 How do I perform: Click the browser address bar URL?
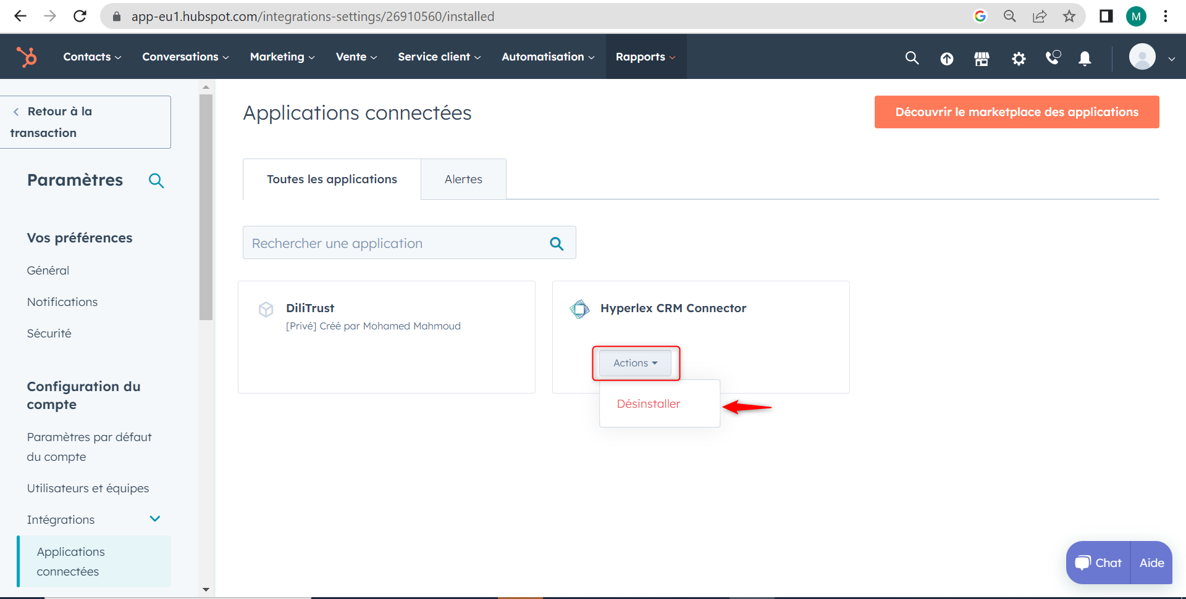pos(313,17)
